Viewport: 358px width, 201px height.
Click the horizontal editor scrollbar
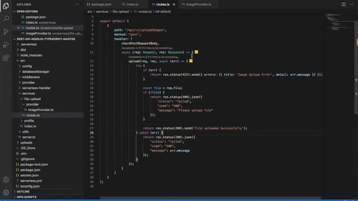210,198
